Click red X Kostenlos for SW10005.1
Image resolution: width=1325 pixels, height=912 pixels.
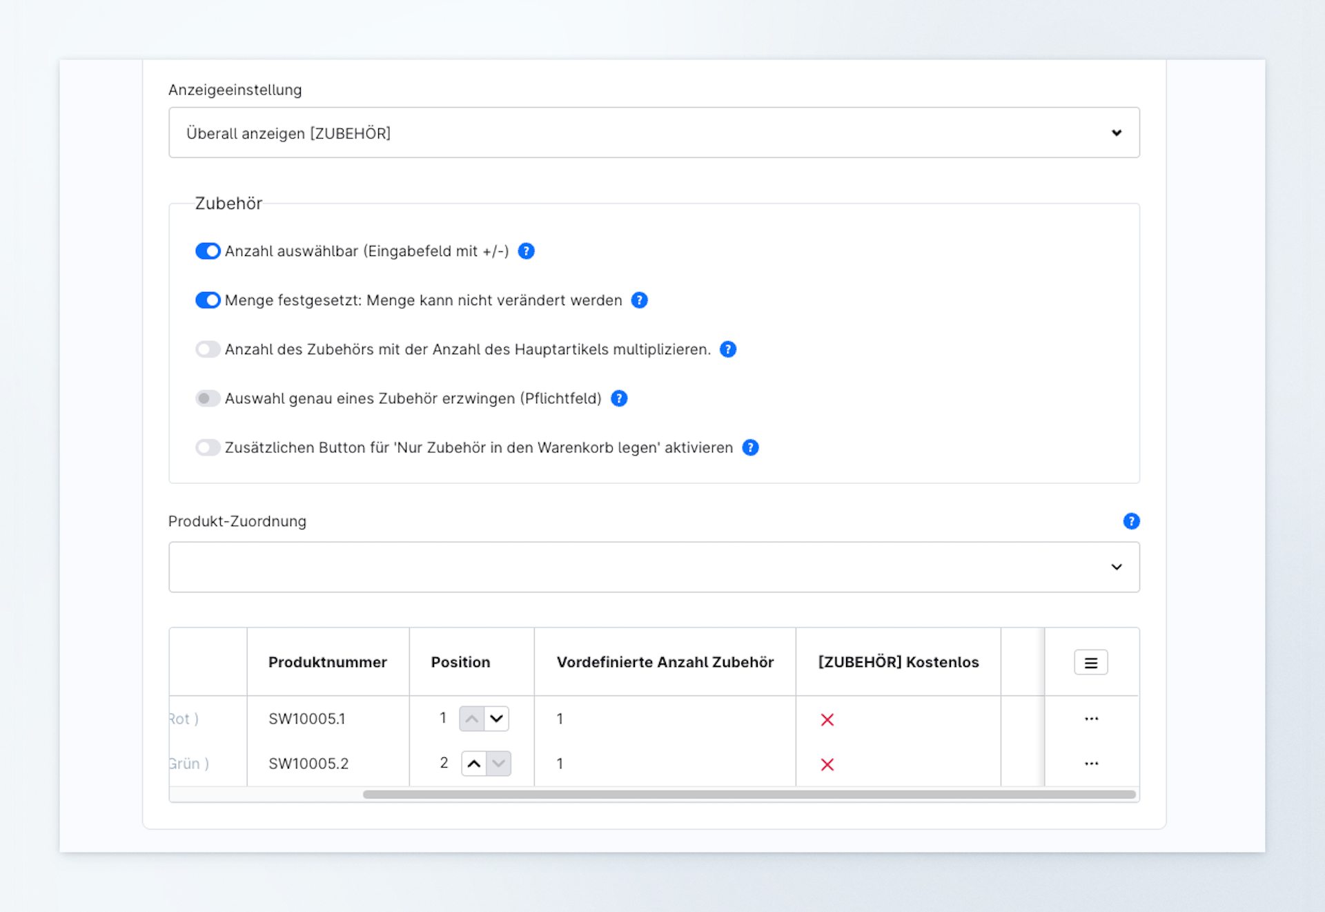827,720
